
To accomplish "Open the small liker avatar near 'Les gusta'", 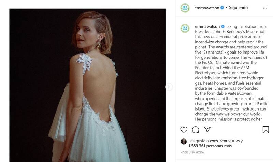I will [x=183, y=141].
